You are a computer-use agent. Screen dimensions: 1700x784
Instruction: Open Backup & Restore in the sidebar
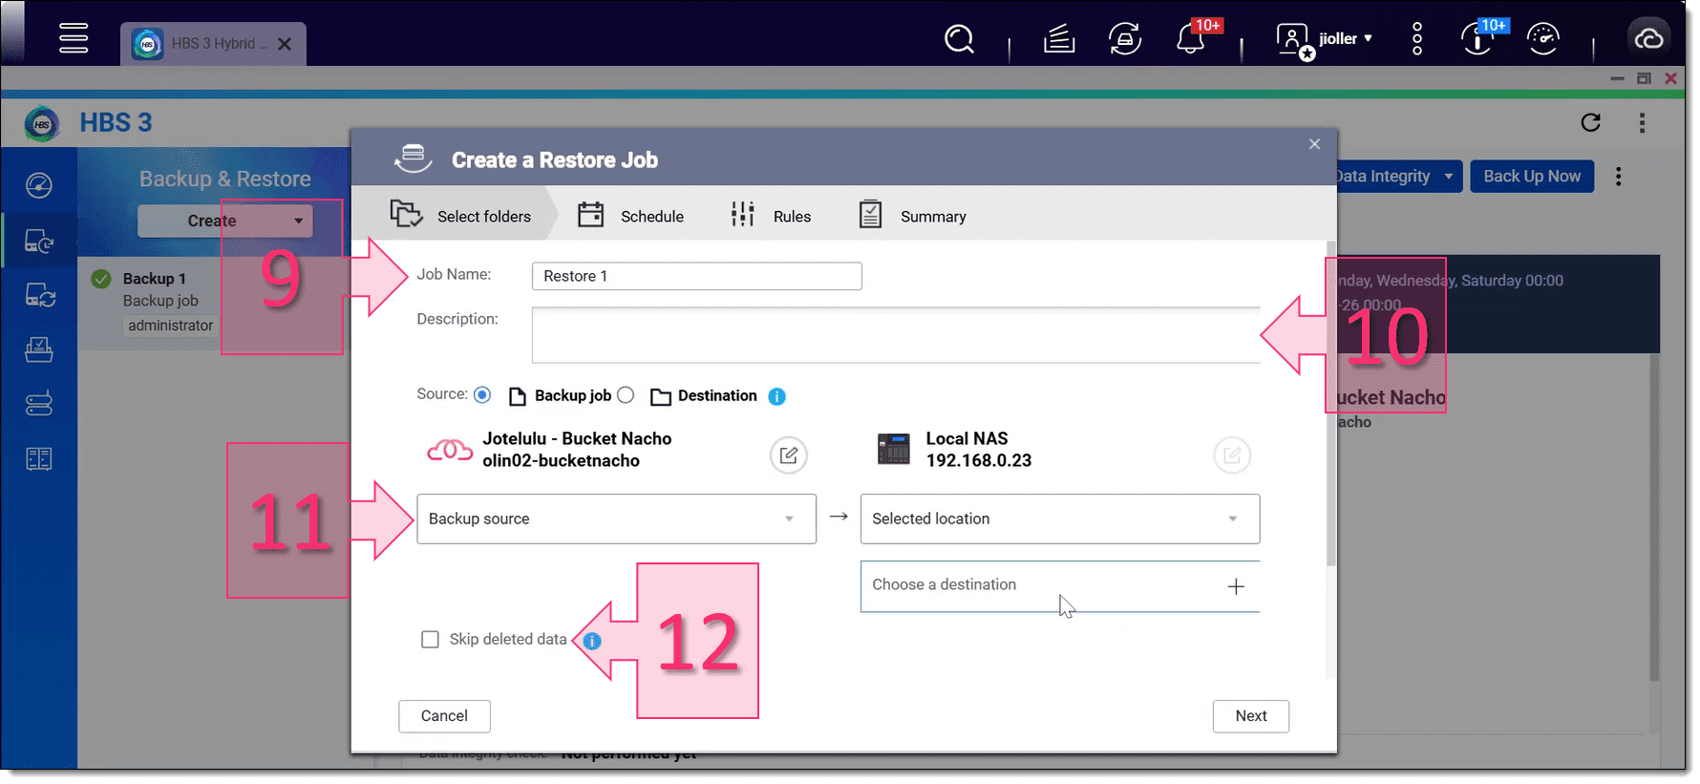39,241
